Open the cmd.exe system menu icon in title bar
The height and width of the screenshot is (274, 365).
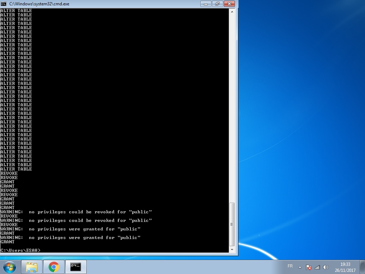[4, 4]
